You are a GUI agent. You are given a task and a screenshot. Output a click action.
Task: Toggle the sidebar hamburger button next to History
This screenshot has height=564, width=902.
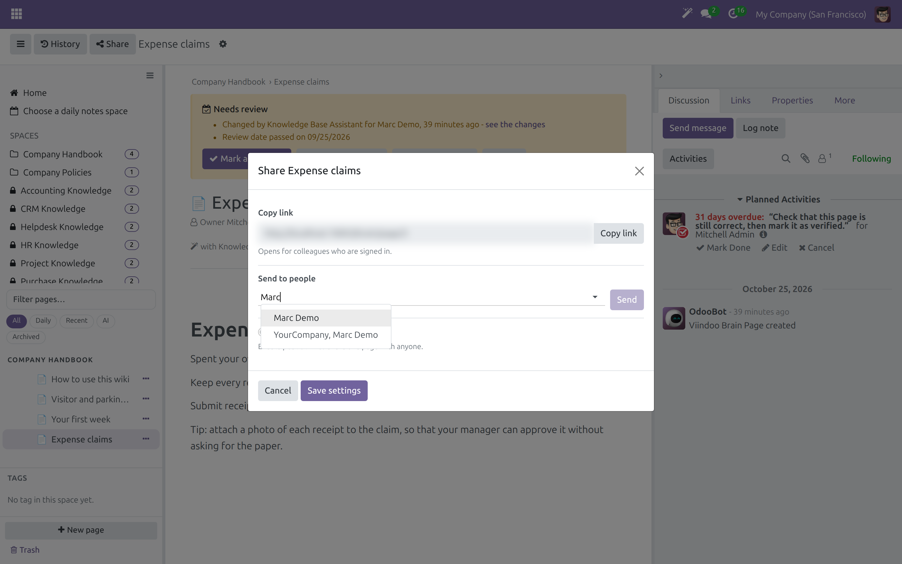(x=20, y=44)
